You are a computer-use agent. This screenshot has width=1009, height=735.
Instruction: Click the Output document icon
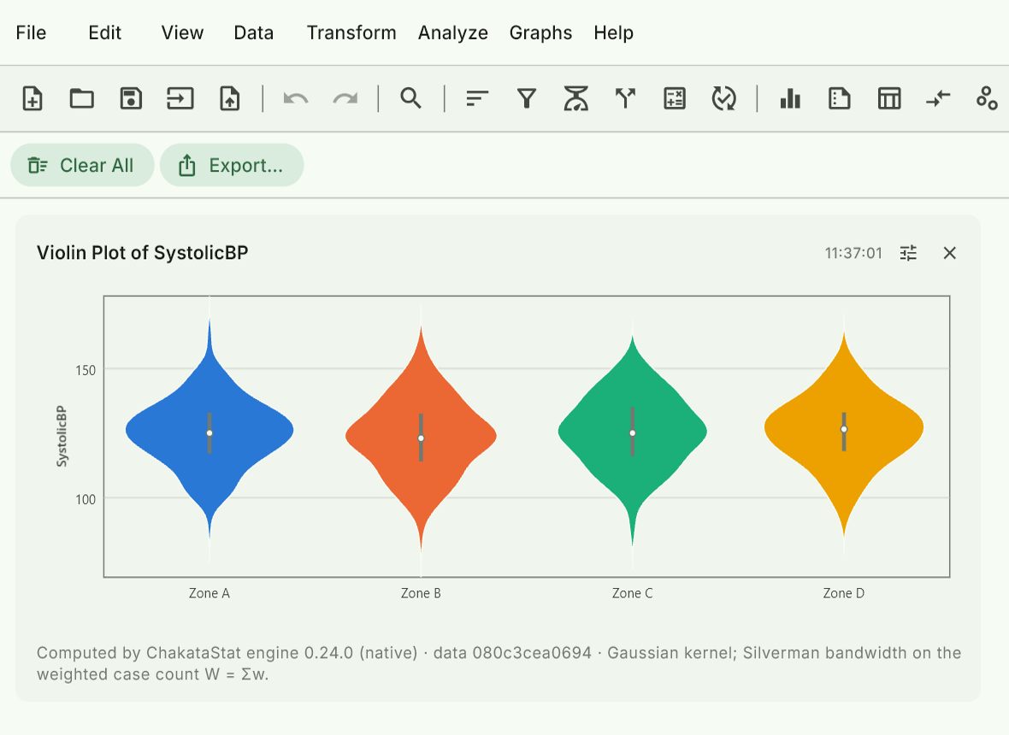click(840, 99)
